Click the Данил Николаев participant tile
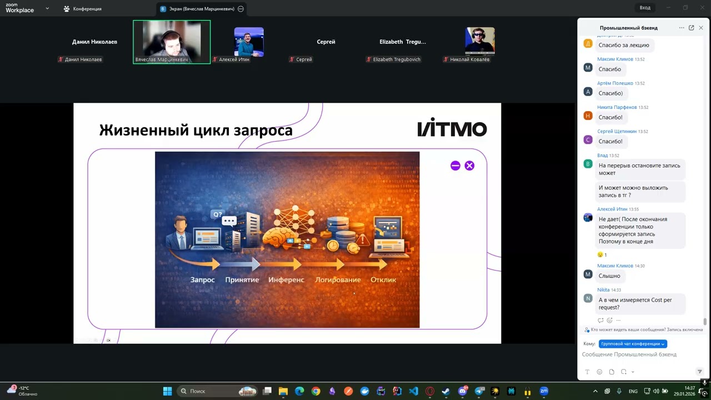This screenshot has width=711, height=400. (x=94, y=42)
